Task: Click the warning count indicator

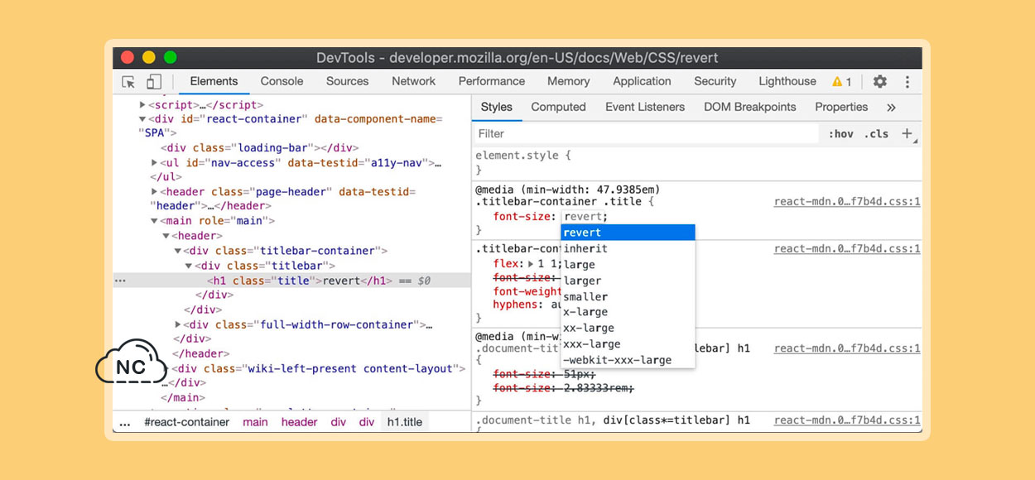Action: [x=842, y=82]
